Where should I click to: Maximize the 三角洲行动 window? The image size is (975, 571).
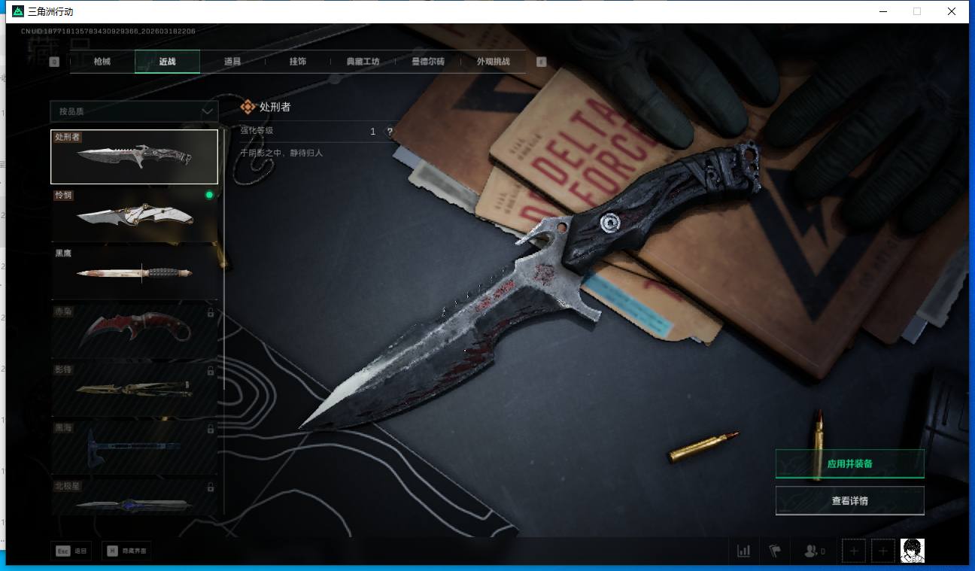click(x=917, y=11)
